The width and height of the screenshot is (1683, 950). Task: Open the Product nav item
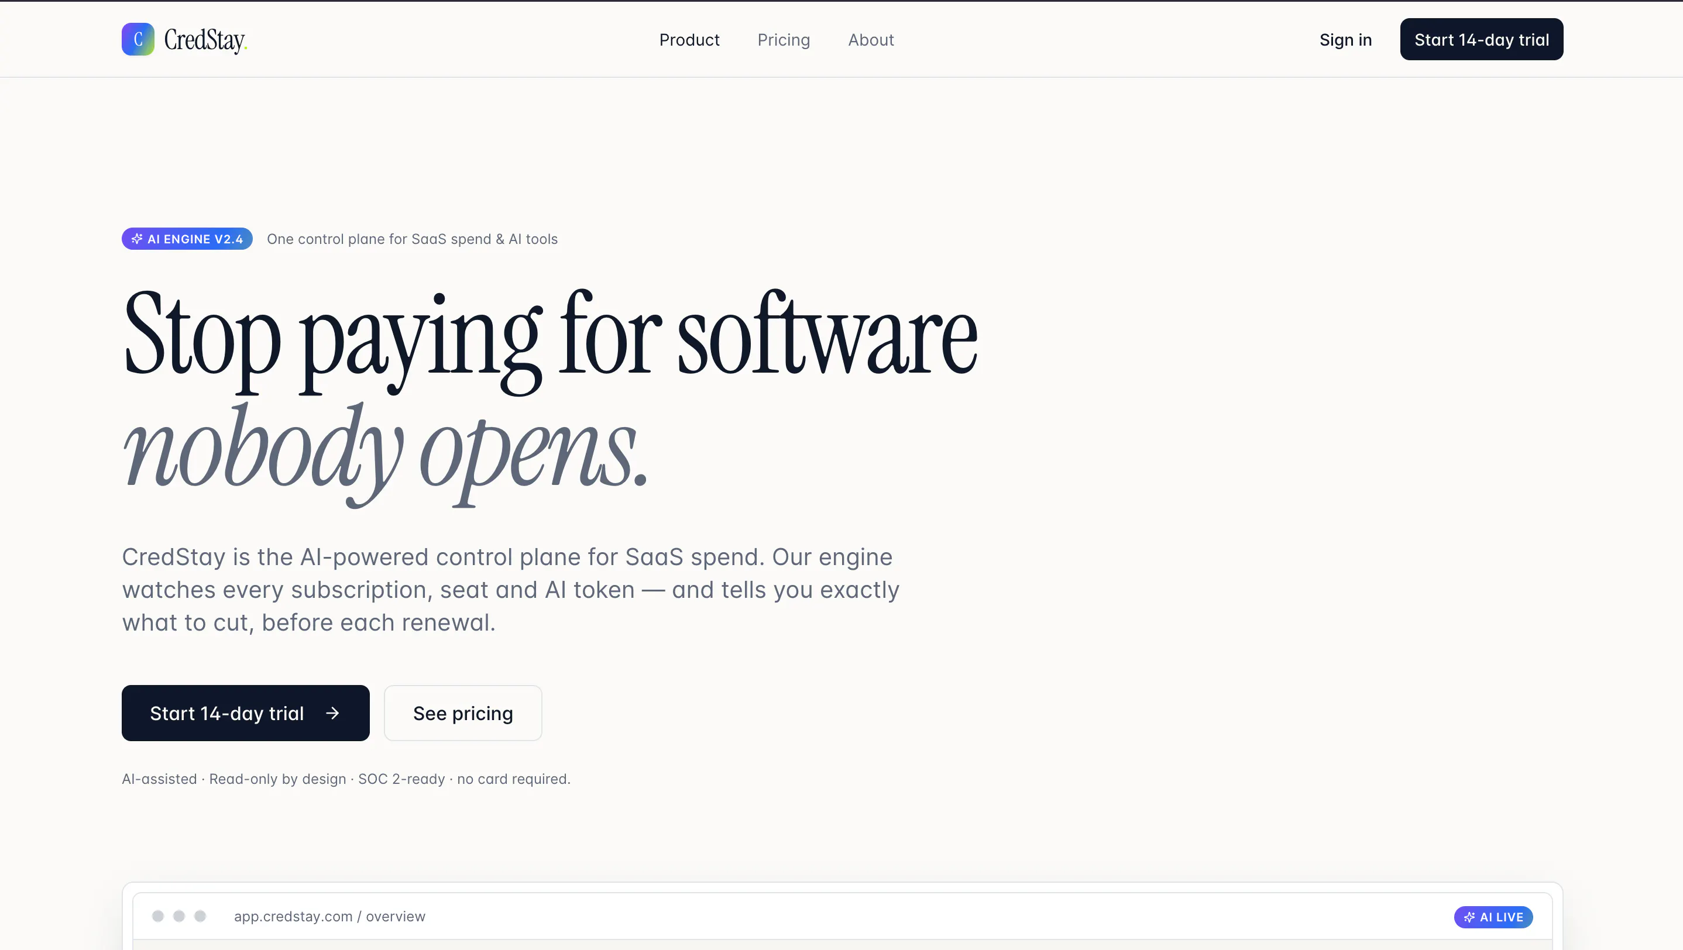pyautogui.click(x=689, y=40)
